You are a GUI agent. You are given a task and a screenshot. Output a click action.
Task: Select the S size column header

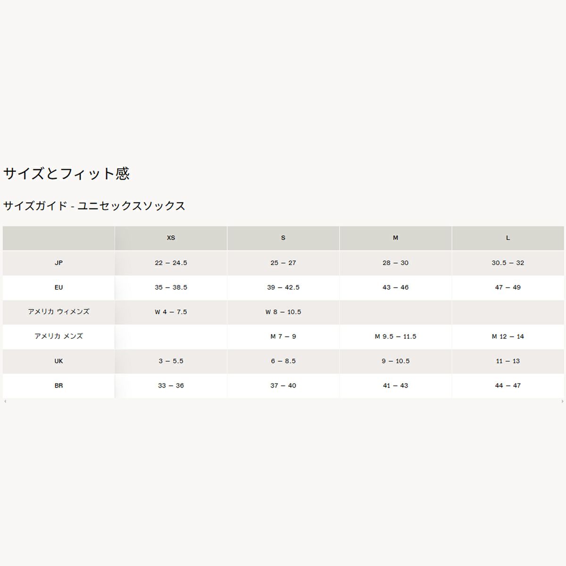(283, 238)
